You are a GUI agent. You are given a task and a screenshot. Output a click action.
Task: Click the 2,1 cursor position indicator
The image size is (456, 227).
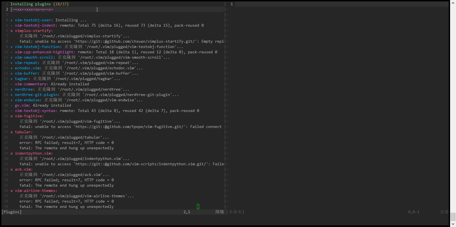tap(187, 212)
